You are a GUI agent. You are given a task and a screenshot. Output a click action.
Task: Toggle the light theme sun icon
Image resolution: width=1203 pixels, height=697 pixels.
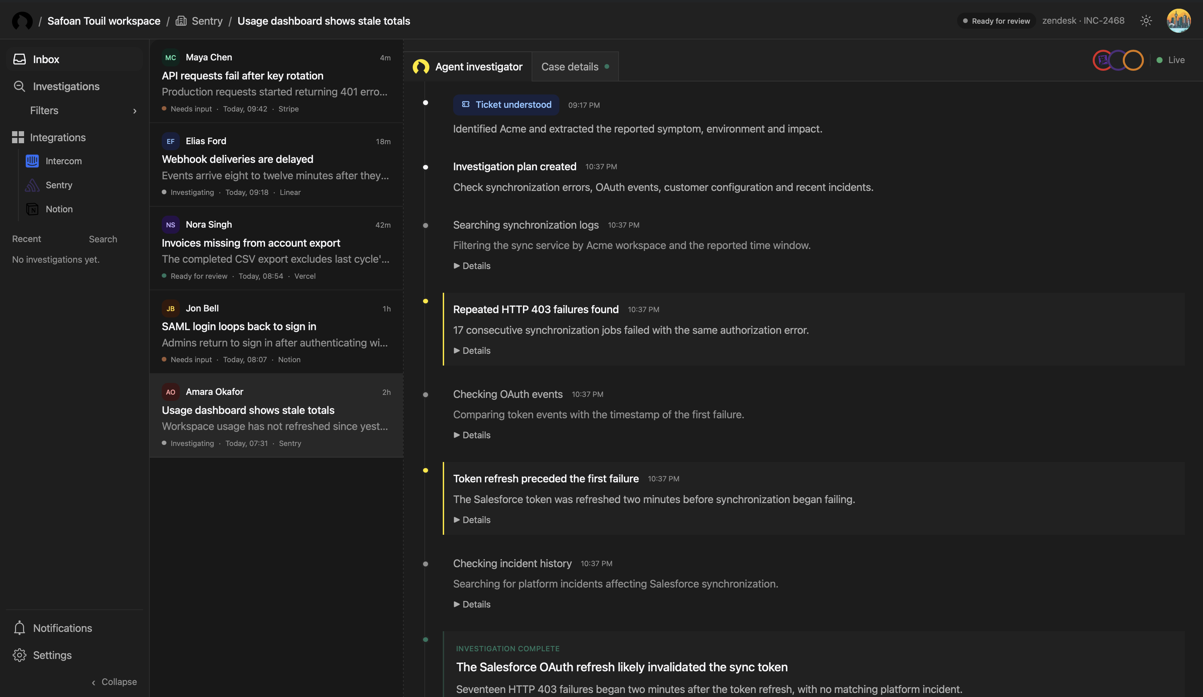(1146, 20)
